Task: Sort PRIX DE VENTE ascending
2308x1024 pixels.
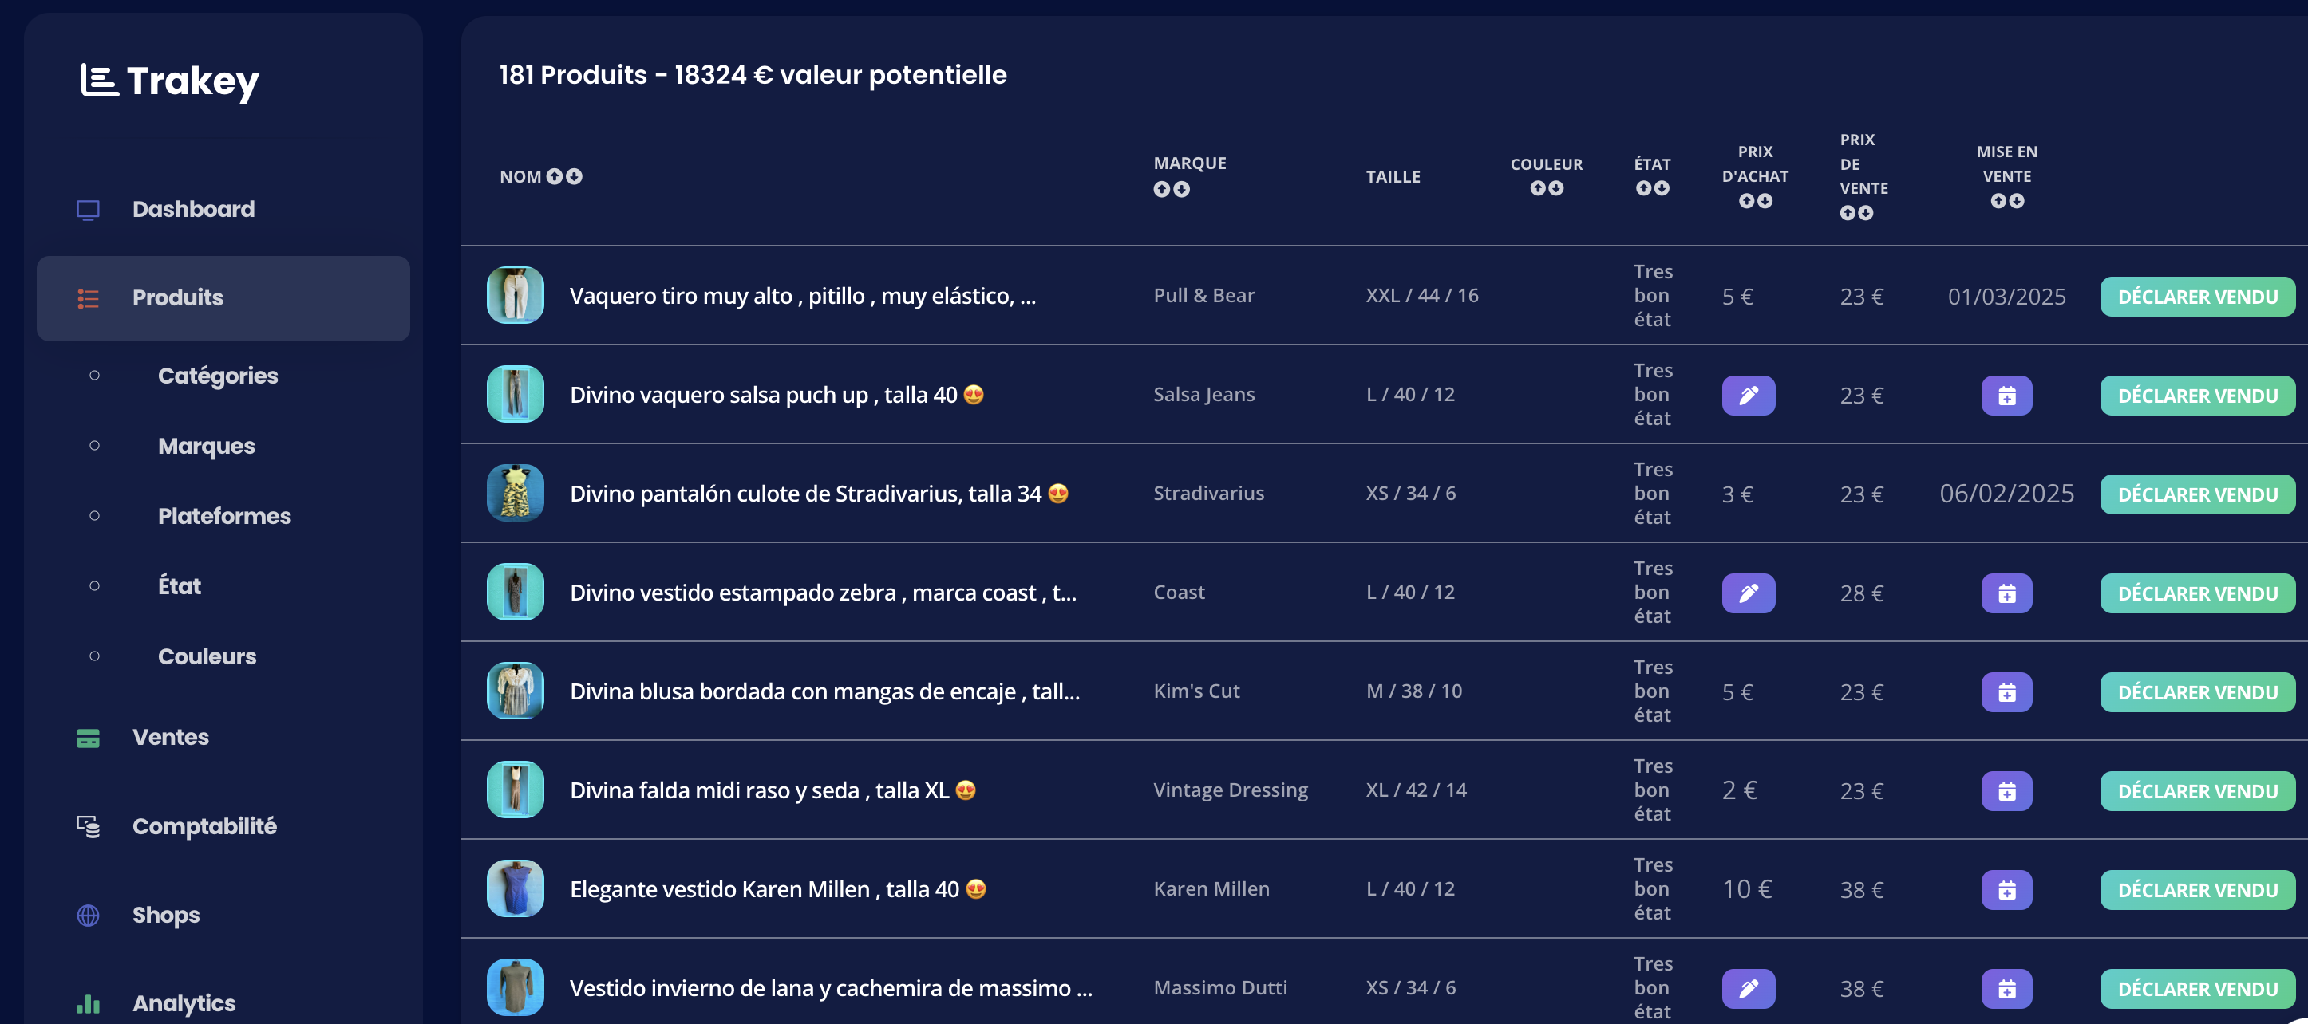Action: pyautogui.click(x=1848, y=213)
